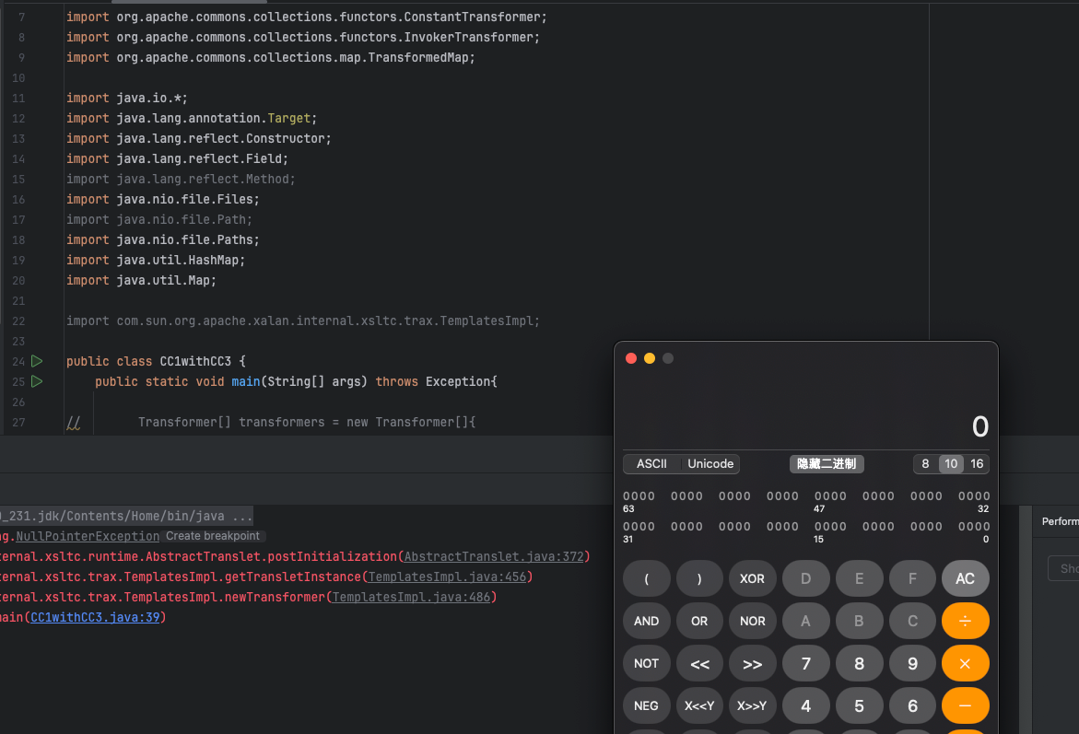
Task: Switch Calculator to Unicode mode
Action: click(710, 463)
